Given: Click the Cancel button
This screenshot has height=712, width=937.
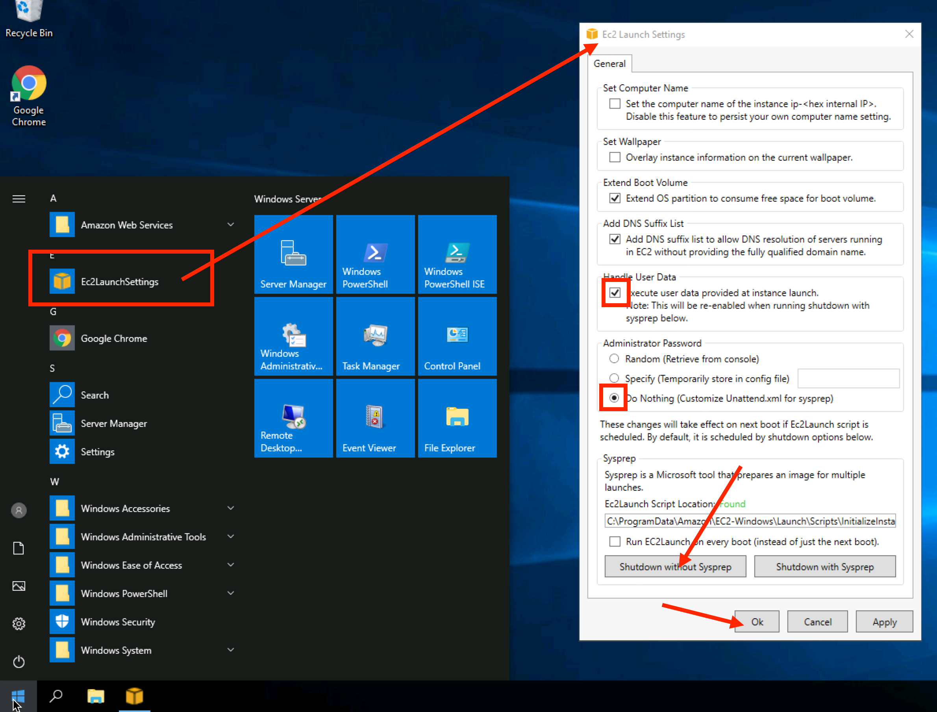Looking at the screenshot, I should click(x=818, y=622).
